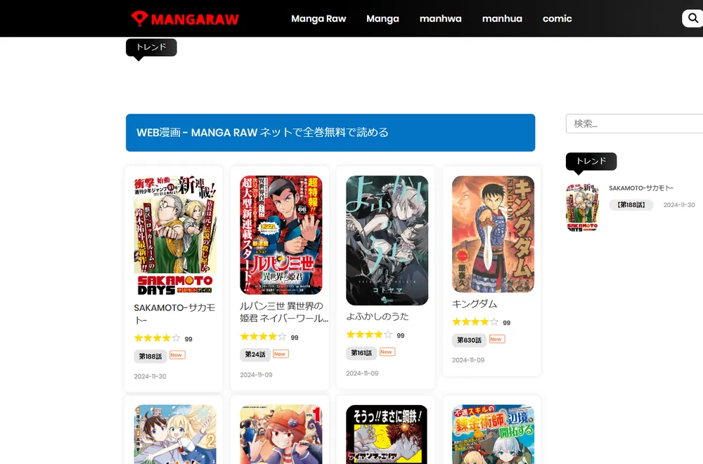Click star rating on キングダム card
This screenshot has width=703, height=464.
(475, 322)
